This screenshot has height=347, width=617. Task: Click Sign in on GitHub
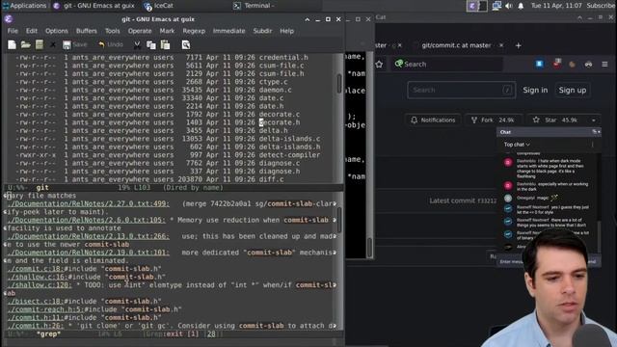(535, 90)
